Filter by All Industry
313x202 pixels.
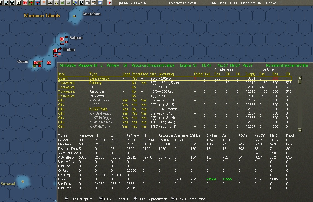click(x=68, y=65)
